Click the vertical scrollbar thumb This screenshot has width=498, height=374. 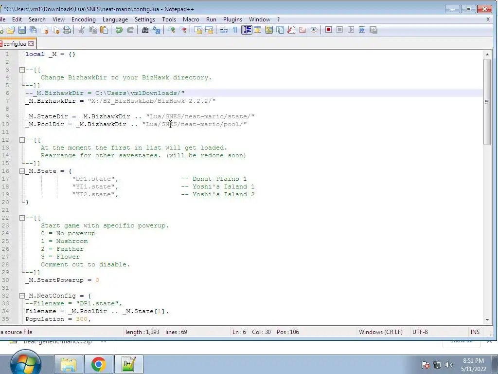point(487,102)
